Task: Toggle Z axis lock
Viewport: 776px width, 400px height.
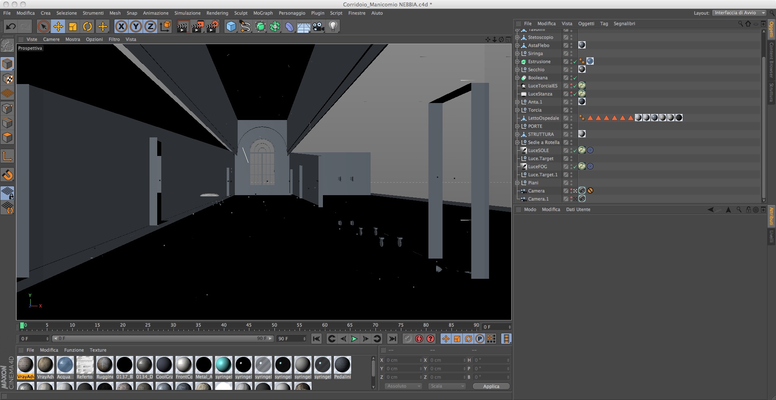Action: pyautogui.click(x=150, y=27)
